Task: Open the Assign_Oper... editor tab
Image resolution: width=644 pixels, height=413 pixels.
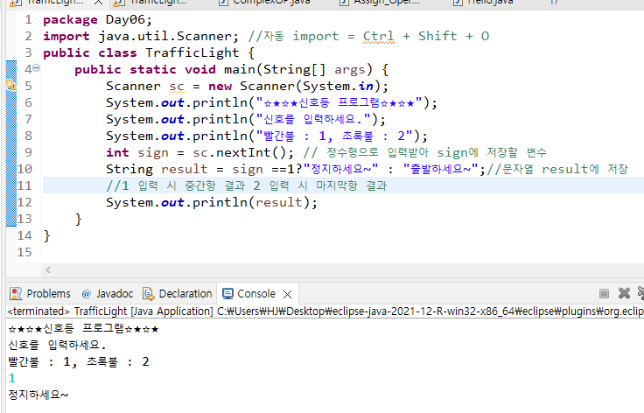Action: (385, 2)
